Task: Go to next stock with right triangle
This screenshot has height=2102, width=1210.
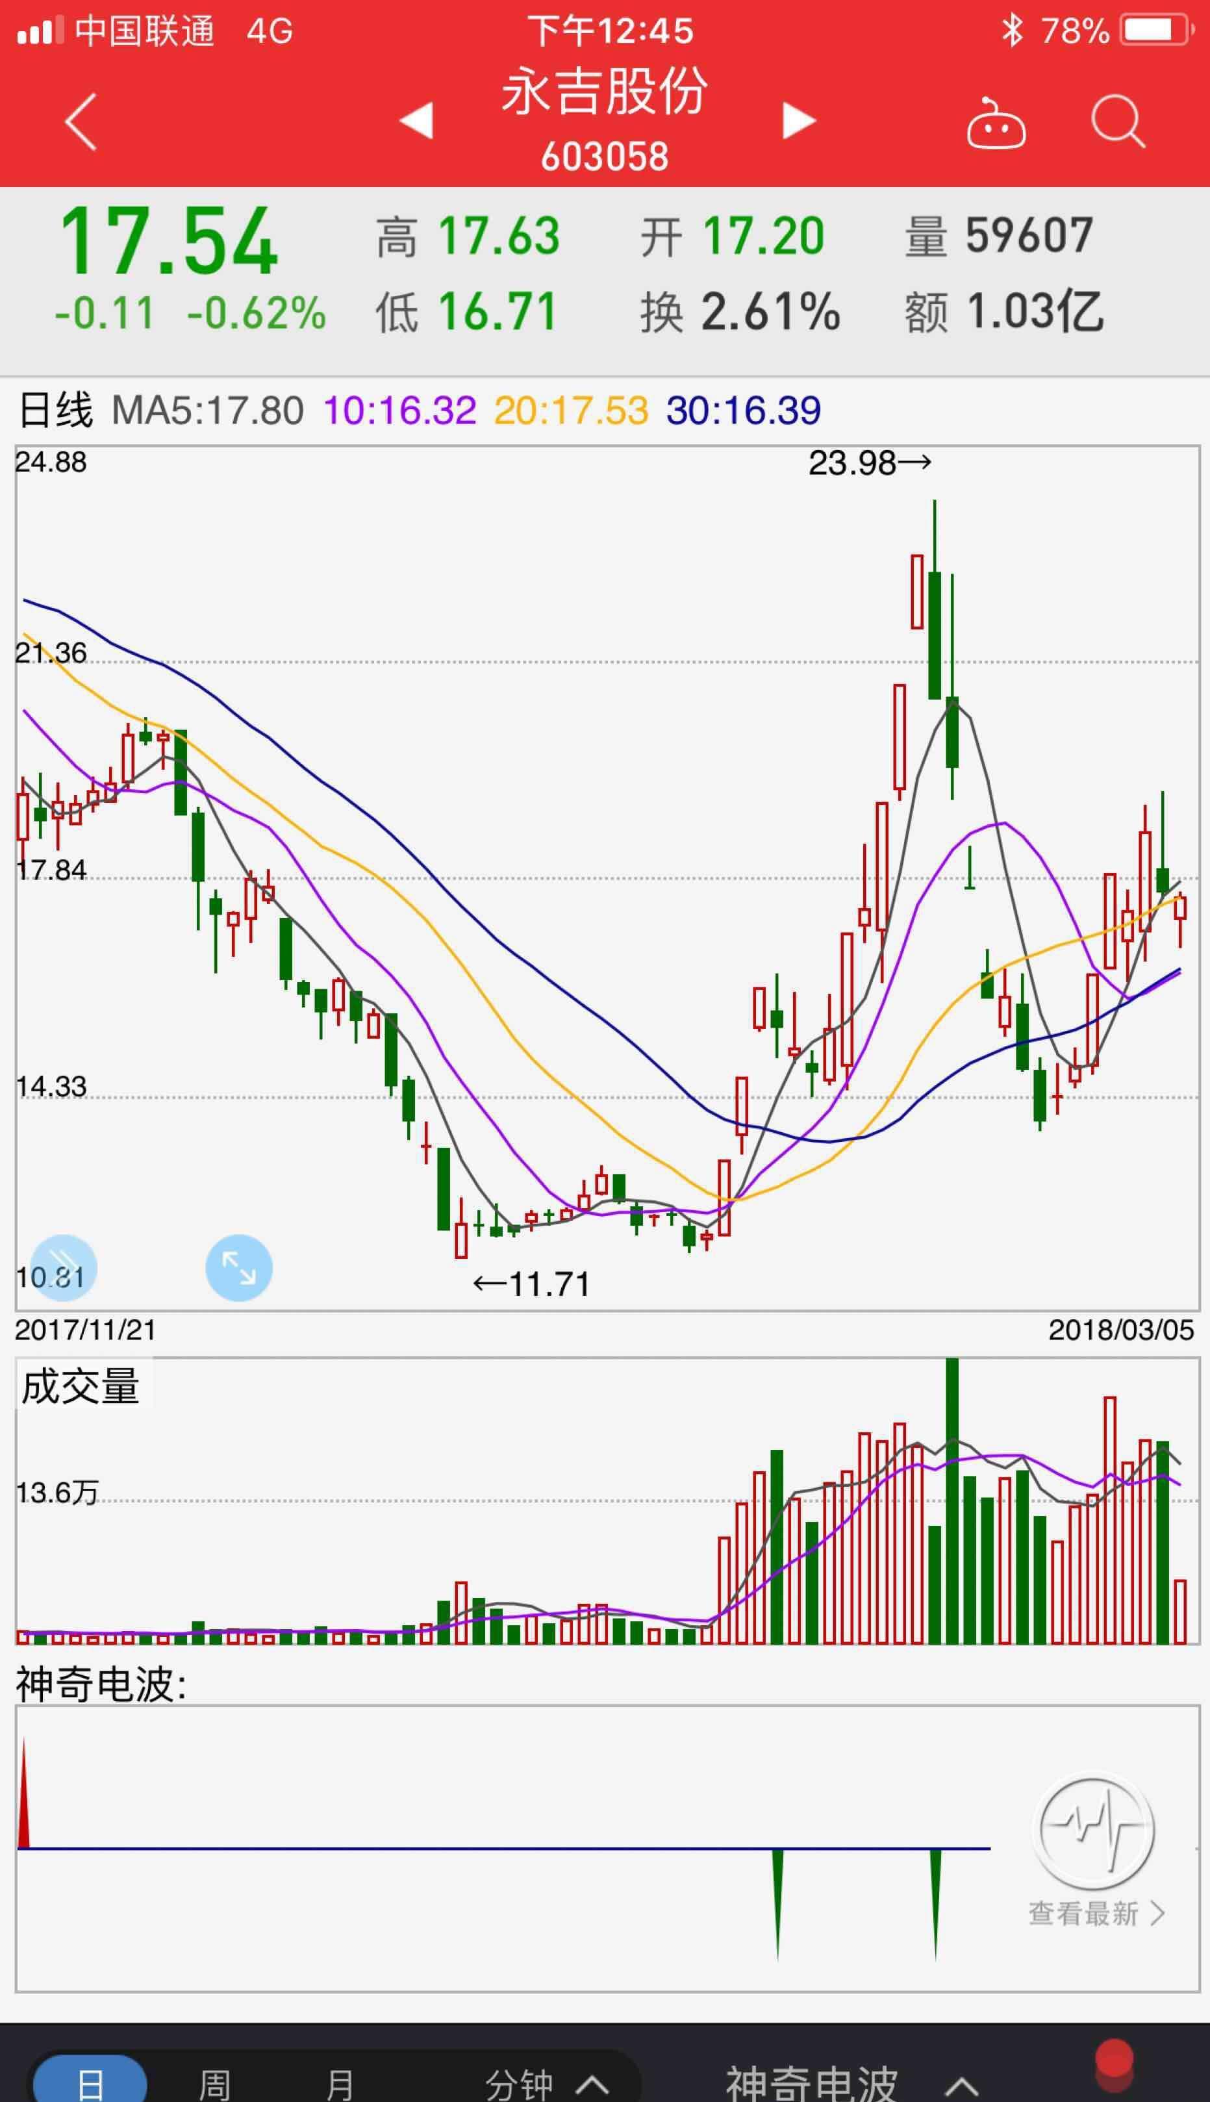Action: (800, 121)
